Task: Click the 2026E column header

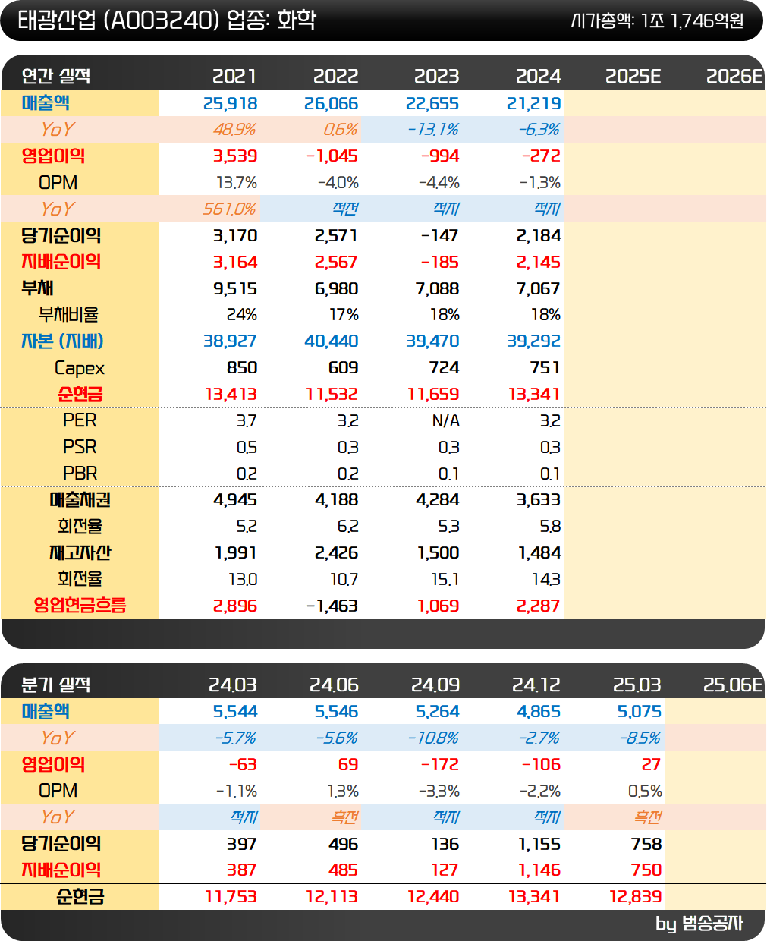Action: [734, 76]
